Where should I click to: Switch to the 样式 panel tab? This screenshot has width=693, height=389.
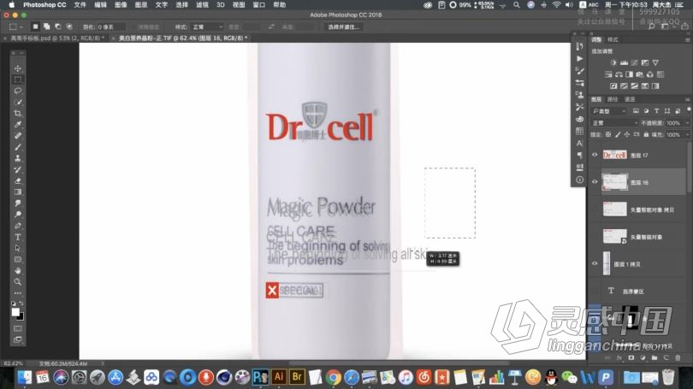tap(613, 39)
